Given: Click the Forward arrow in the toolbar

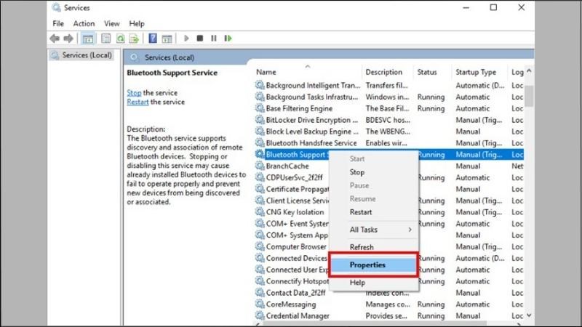Looking at the screenshot, I should coord(68,38).
